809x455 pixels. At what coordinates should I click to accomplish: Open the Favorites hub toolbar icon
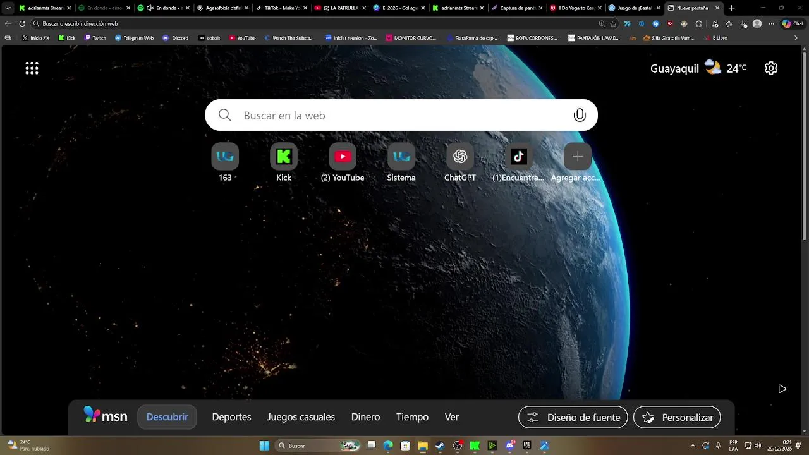tap(729, 23)
